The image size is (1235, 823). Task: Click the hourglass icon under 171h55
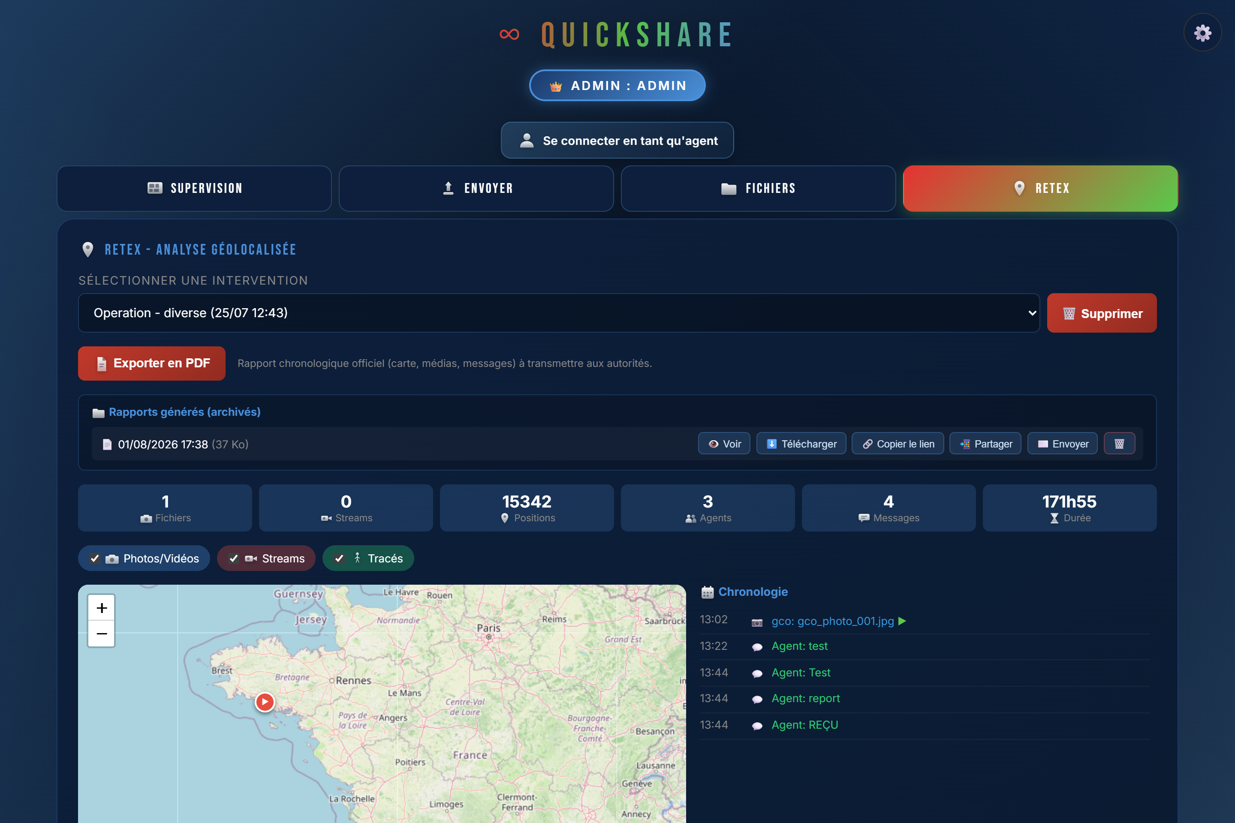[1054, 519]
